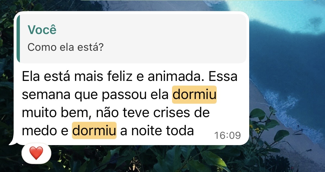Click the words 'a noite toda'
The height and width of the screenshot is (172, 325).
click(x=157, y=131)
